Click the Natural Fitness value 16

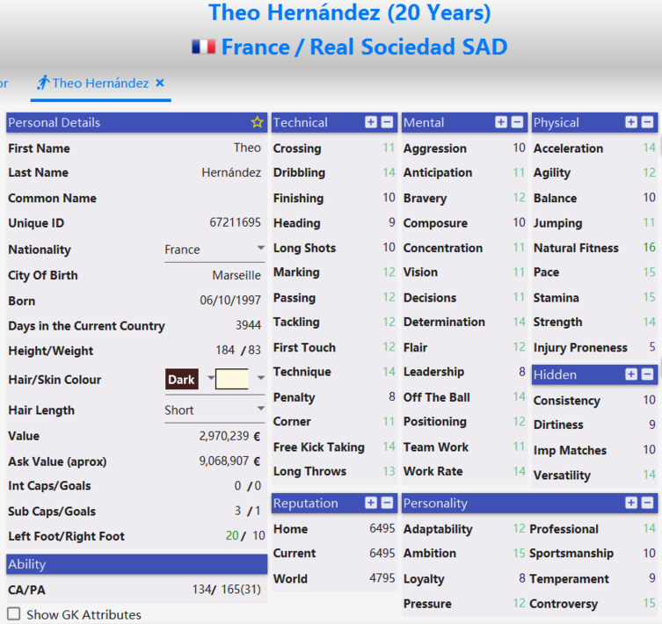tap(649, 248)
